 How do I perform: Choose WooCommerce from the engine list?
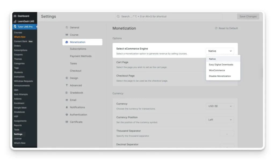pyautogui.click(x=223, y=70)
